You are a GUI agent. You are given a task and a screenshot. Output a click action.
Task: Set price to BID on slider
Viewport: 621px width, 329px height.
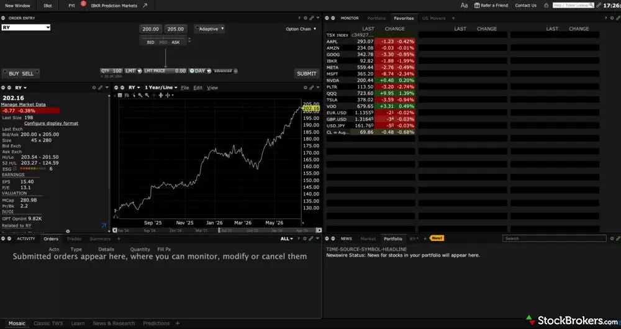[x=150, y=42]
